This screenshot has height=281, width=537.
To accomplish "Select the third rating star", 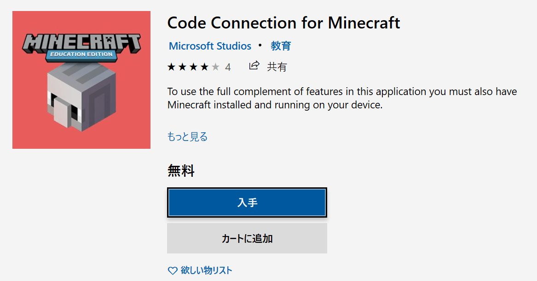I will click(x=193, y=67).
